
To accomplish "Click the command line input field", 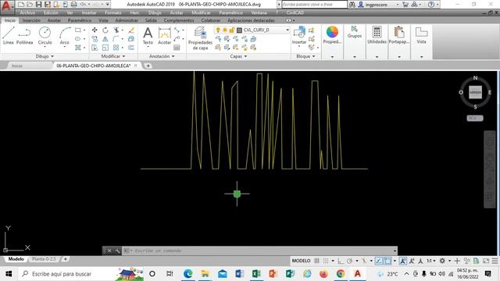I will 259,251.
